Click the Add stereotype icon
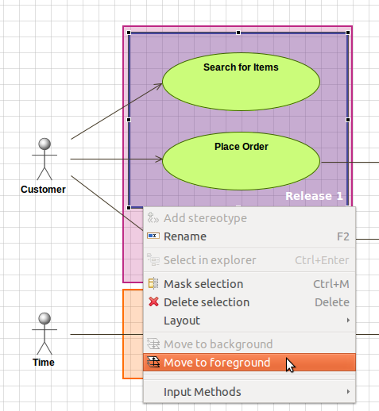This screenshot has height=411, width=379. click(x=153, y=217)
